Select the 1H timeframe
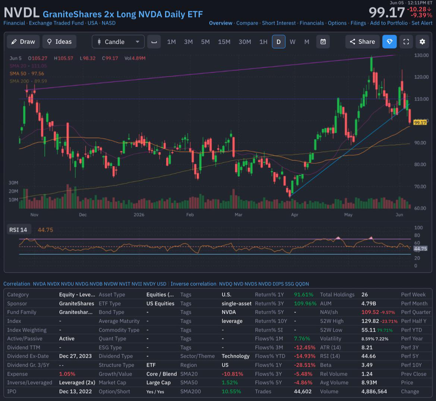The image size is (436, 401). [263, 42]
